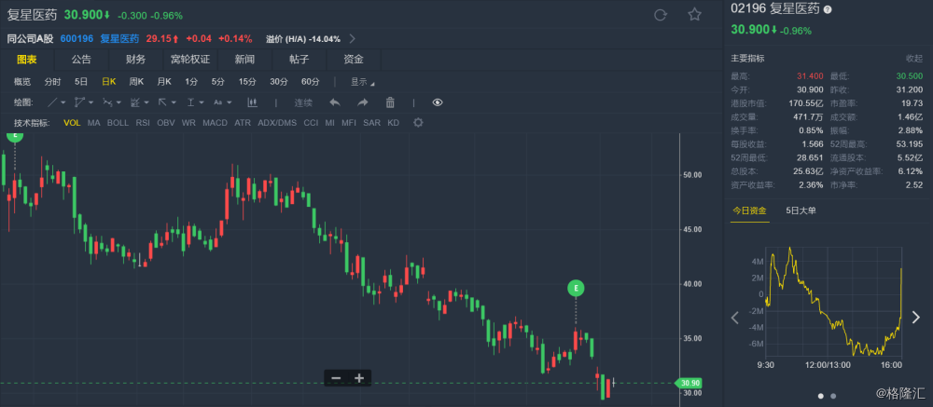Zoom out chart with minus button

[336, 378]
